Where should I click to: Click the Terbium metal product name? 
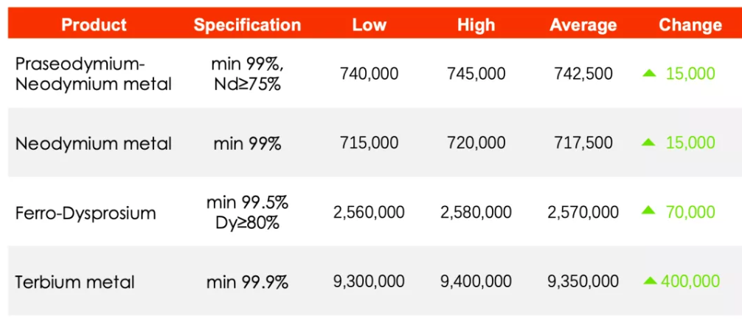click(x=75, y=282)
